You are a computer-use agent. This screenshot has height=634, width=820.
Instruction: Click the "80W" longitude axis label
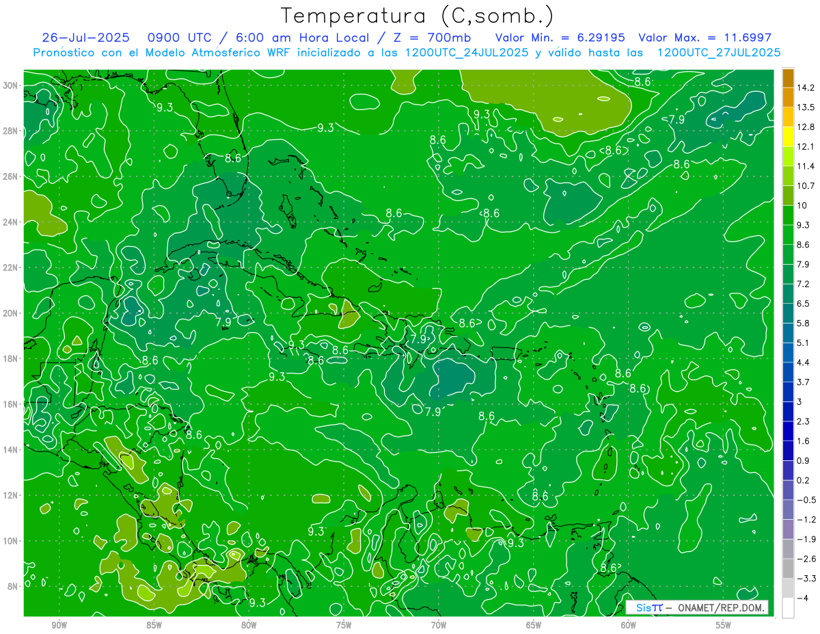(249, 626)
